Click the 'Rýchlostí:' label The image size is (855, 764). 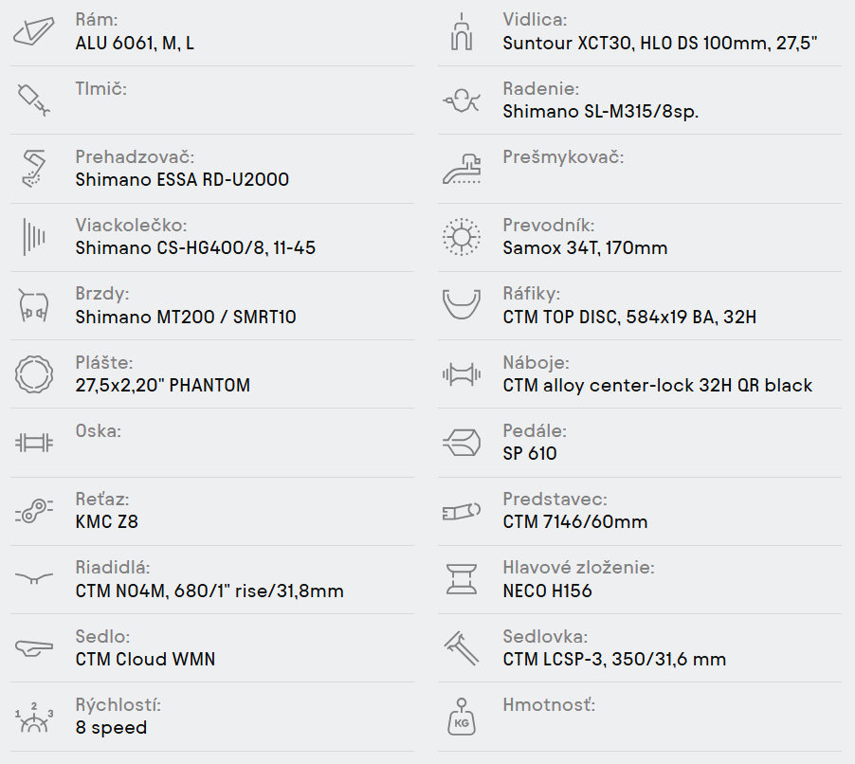click(118, 705)
